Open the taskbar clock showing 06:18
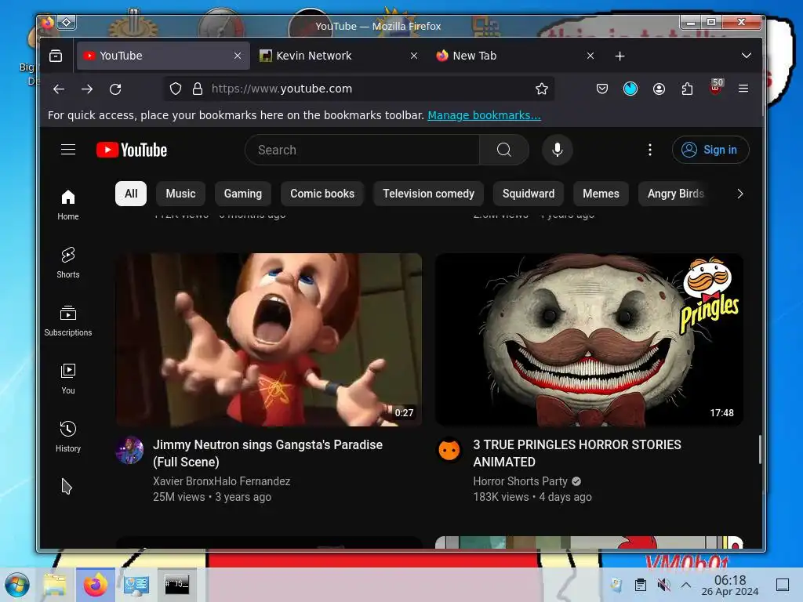Screen dimensions: 803x602 pos(730,585)
